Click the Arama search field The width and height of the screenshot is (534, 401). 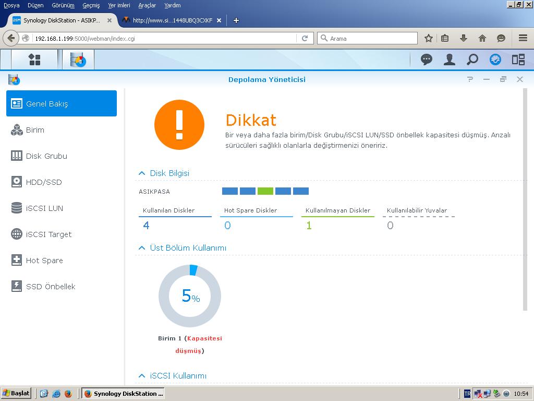pos(371,38)
